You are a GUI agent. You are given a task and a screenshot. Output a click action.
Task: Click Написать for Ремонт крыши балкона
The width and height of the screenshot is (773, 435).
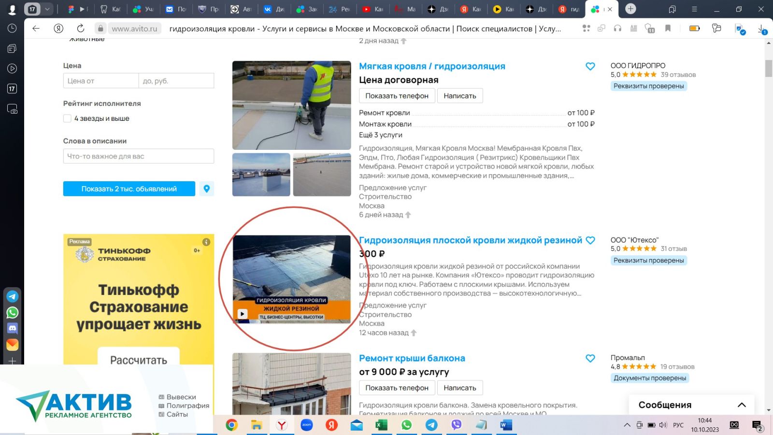coord(460,388)
